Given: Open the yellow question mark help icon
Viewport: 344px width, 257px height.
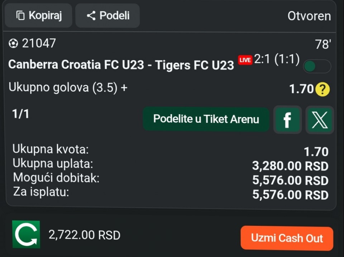Looking at the screenshot, I should (x=322, y=89).
